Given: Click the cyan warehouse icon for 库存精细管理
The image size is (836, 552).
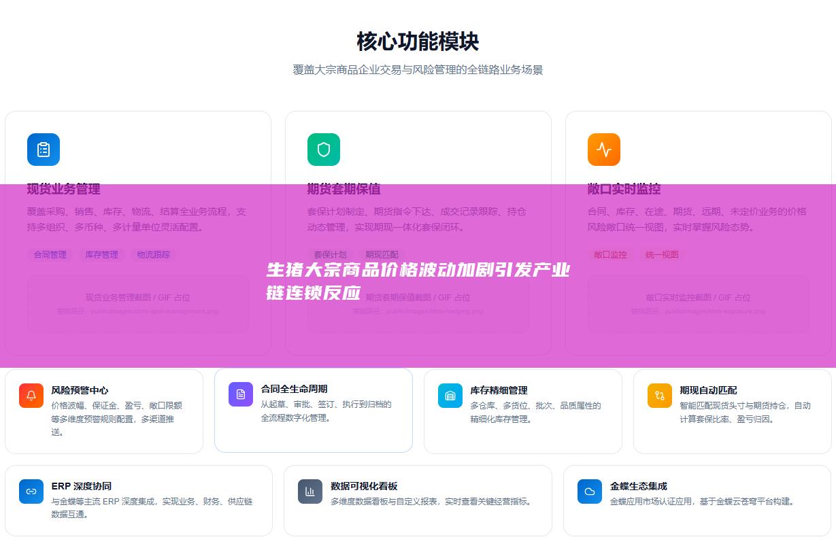Looking at the screenshot, I should 450,396.
